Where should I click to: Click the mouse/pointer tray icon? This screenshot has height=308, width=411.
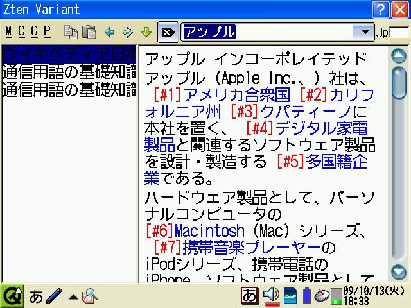tap(322, 296)
